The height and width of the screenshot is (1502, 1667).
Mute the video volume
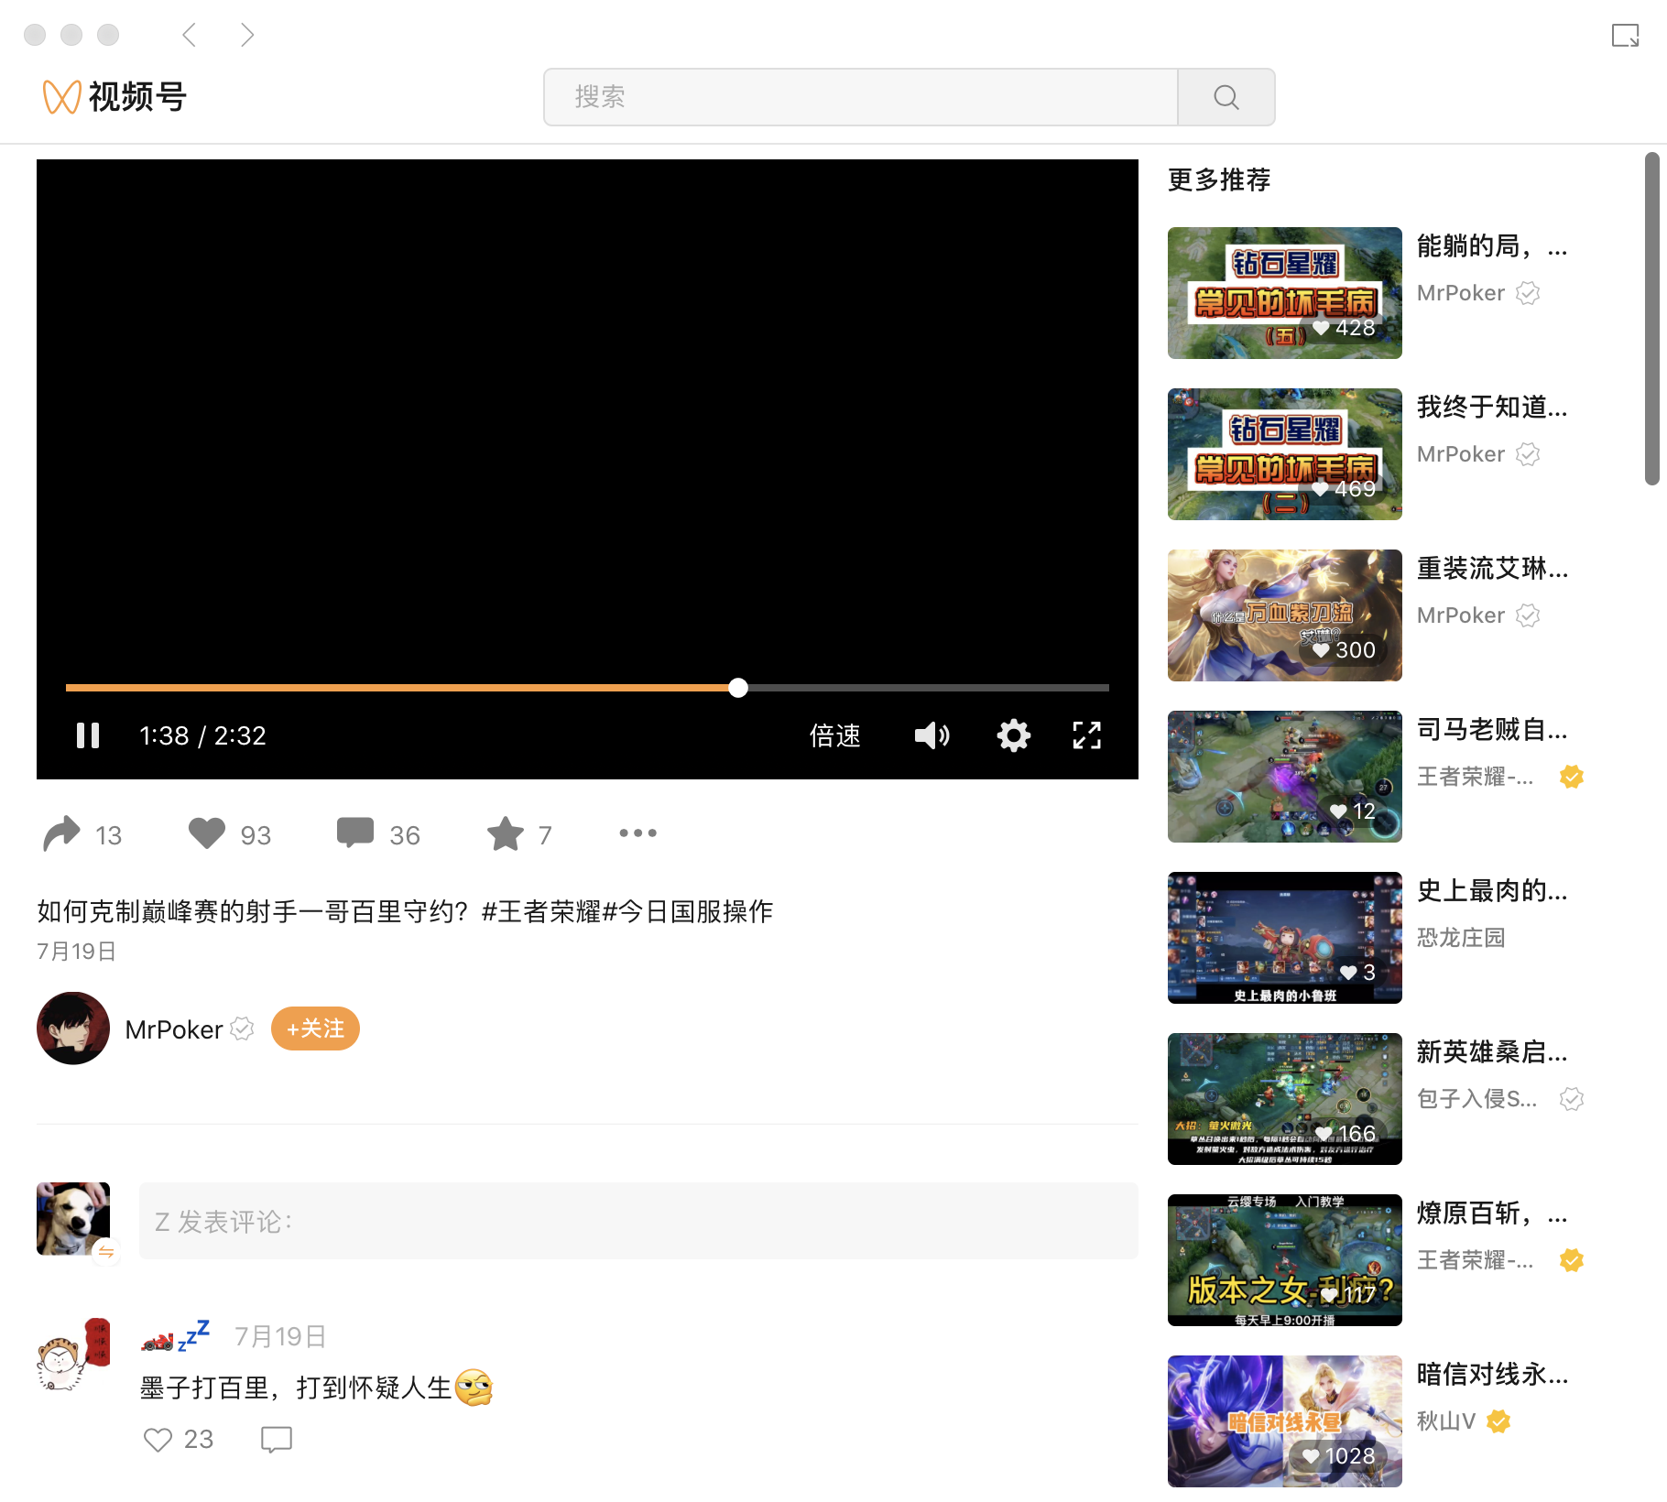[932, 735]
